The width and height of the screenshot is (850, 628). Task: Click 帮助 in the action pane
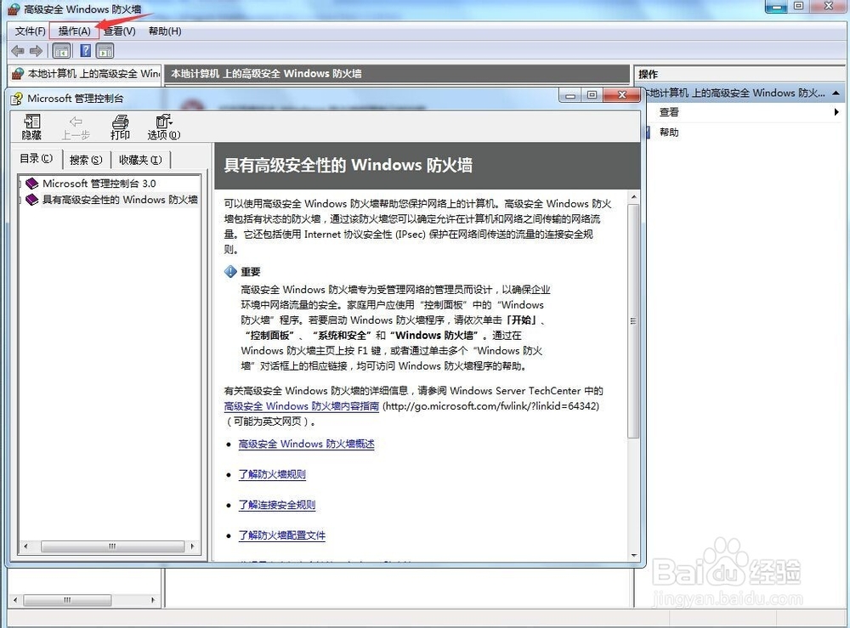[x=668, y=133]
